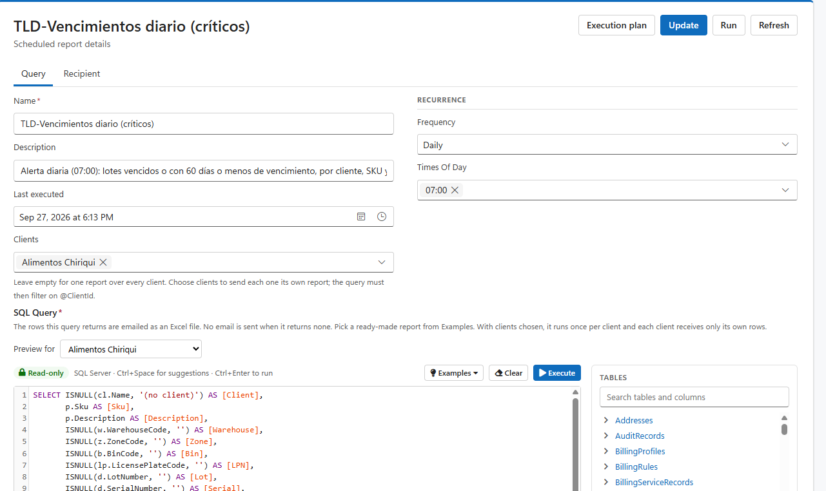Open the Preview for client selector
826x491 pixels.
click(x=131, y=349)
